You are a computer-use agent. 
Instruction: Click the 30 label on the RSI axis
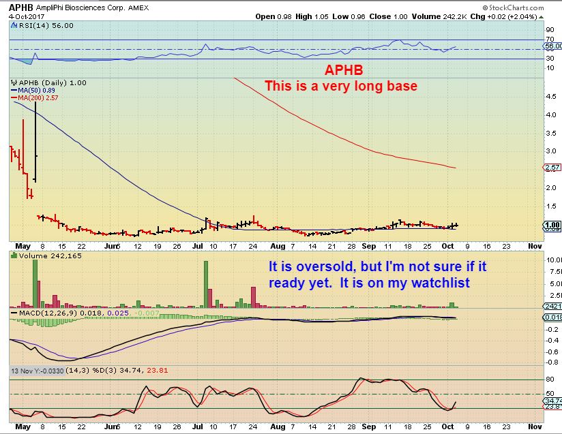pyautogui.click(x=550, y=58)
